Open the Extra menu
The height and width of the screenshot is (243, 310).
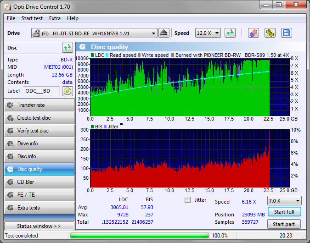pyautogui.click(x=55, y=18)
